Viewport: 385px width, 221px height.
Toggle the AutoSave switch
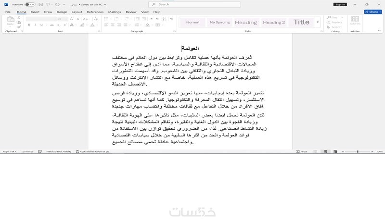(30, 4)
